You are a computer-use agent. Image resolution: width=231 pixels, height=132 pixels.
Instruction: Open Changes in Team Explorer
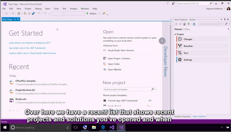(202, 39)
